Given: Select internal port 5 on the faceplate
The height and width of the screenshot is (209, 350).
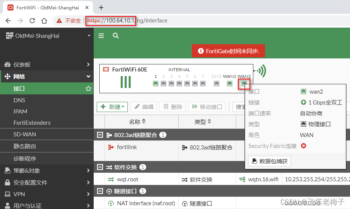Looking at the screenshot, I should tap(187, 84).
